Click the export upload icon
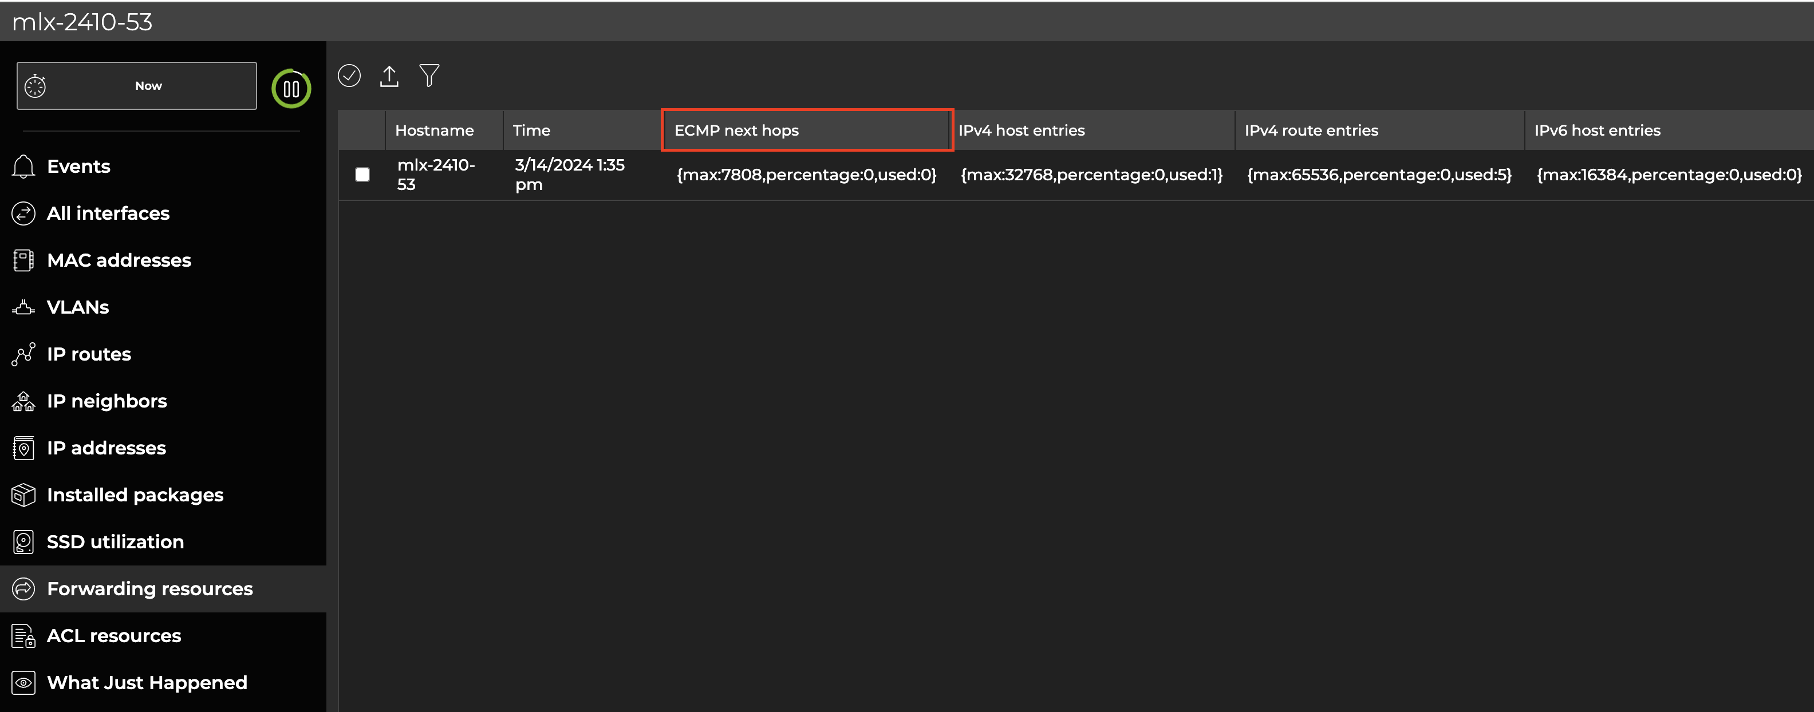 click(389, 76)
